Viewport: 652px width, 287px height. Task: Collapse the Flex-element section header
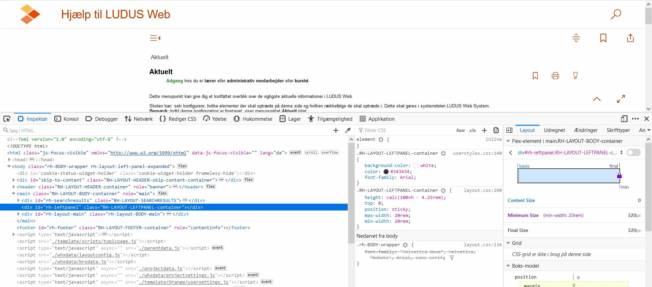point(508,141)
